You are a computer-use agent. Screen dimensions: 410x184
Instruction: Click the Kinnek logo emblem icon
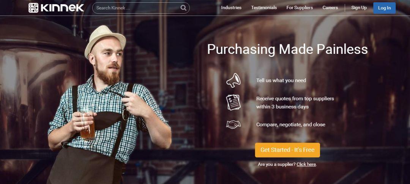(x=33, y=8)
